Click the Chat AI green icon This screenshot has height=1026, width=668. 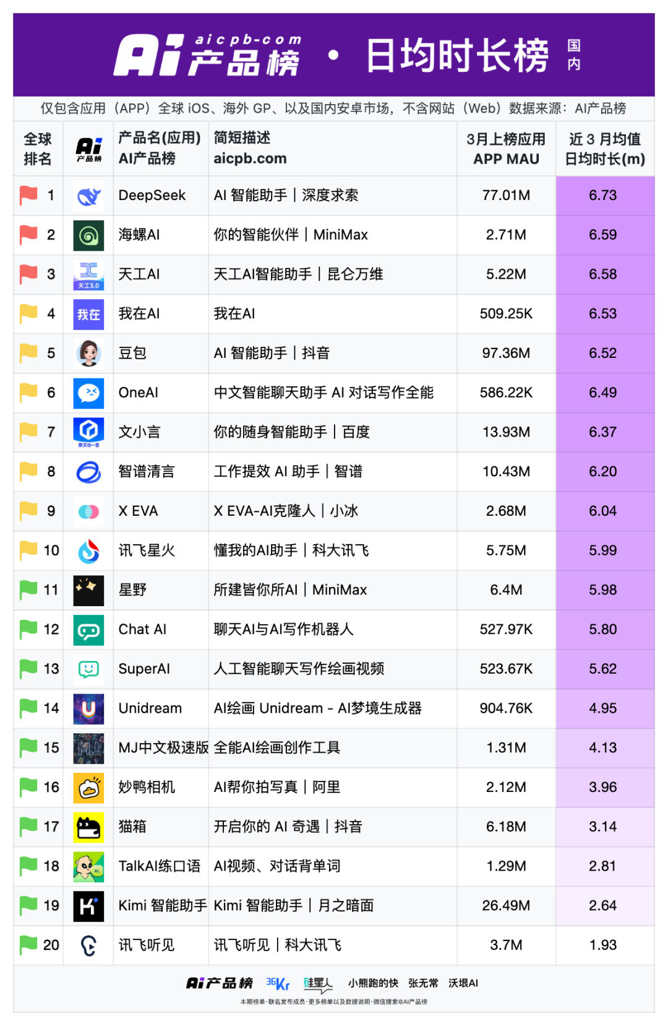click(88, 630)
